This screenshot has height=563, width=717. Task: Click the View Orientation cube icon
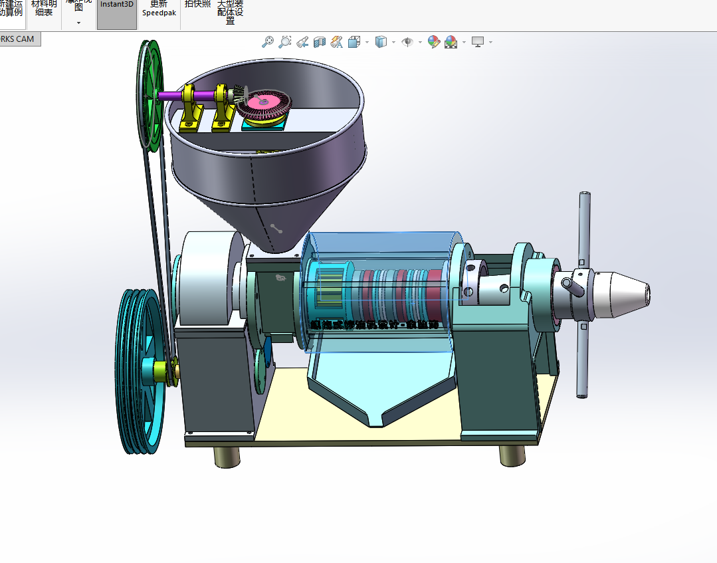[354, 42]
